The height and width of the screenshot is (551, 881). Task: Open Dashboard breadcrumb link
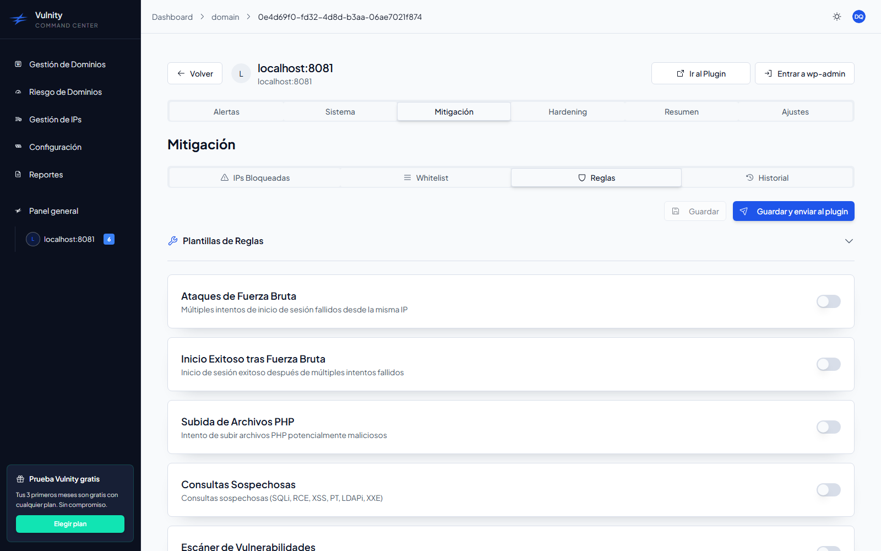point(172,17)
